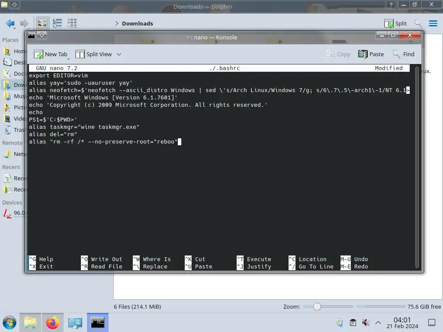Click the Copy button in Konsole

[338, 54]
